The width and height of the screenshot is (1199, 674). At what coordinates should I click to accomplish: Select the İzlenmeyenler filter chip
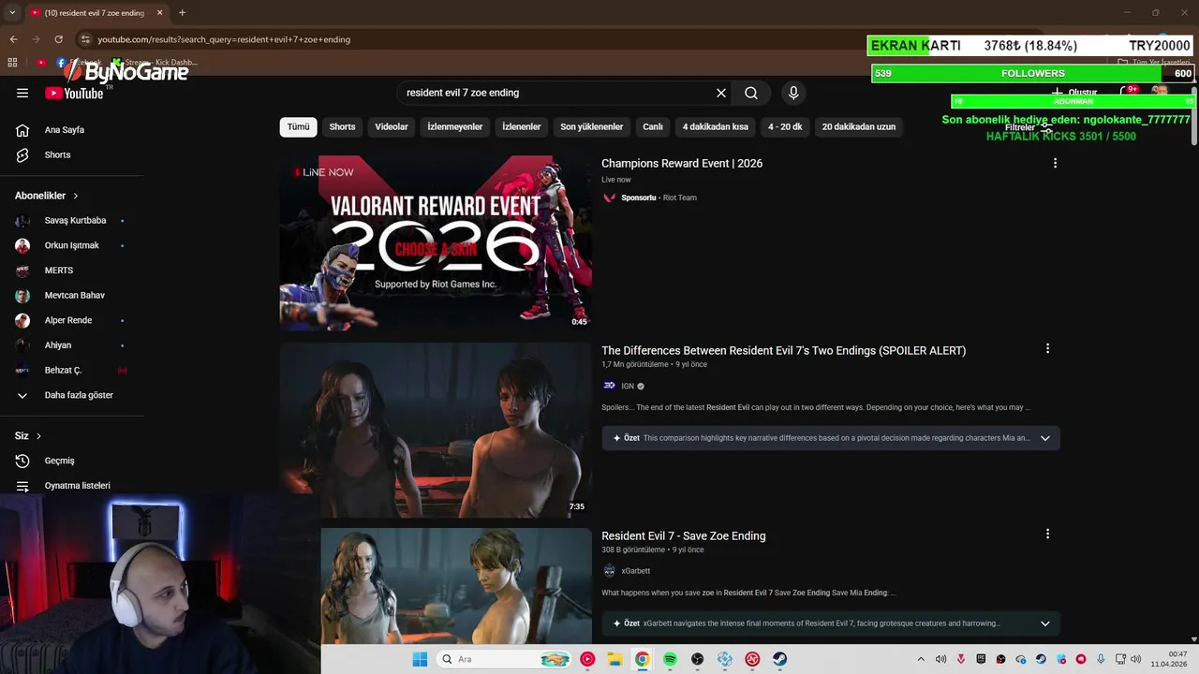click(x=455, y=126)
